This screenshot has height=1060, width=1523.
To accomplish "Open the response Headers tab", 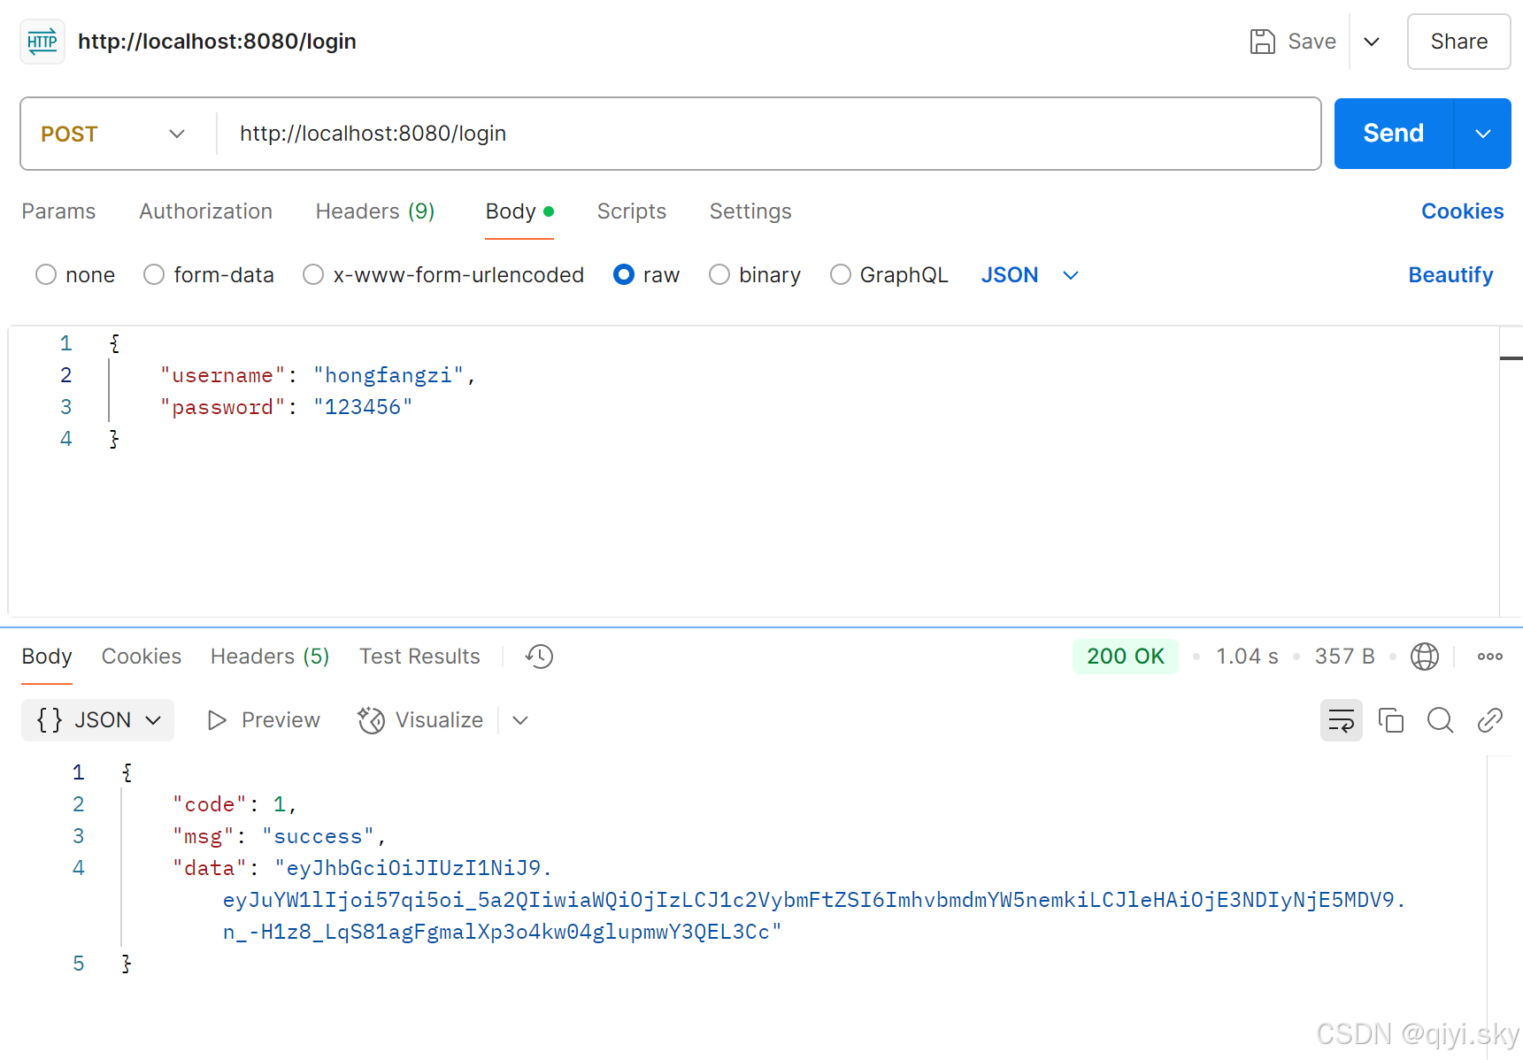I will pyautogui.click(x=269, y=657).
